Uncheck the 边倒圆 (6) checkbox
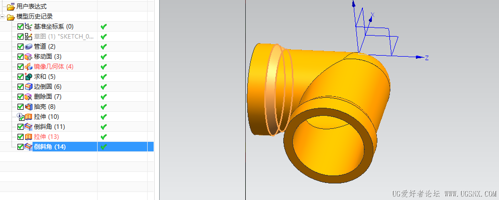Viewport: 499px width, 200px height. pos(21,87)
